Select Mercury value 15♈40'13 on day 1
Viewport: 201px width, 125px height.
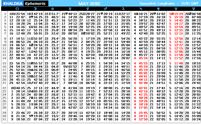pyautogui.click(x=69, y=14)
